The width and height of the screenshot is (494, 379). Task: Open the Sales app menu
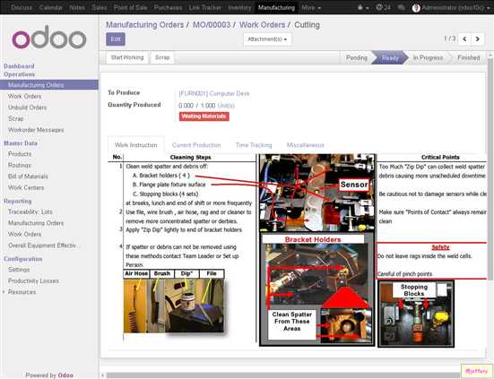pos(100,7)
